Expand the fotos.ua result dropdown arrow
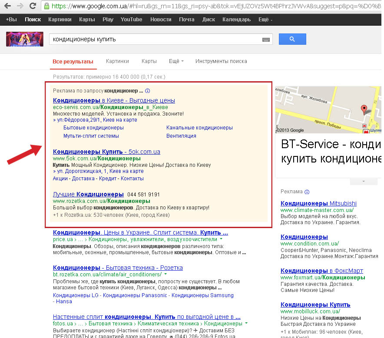The width and height of the screenshot is (384, 338). click(246, 323)
